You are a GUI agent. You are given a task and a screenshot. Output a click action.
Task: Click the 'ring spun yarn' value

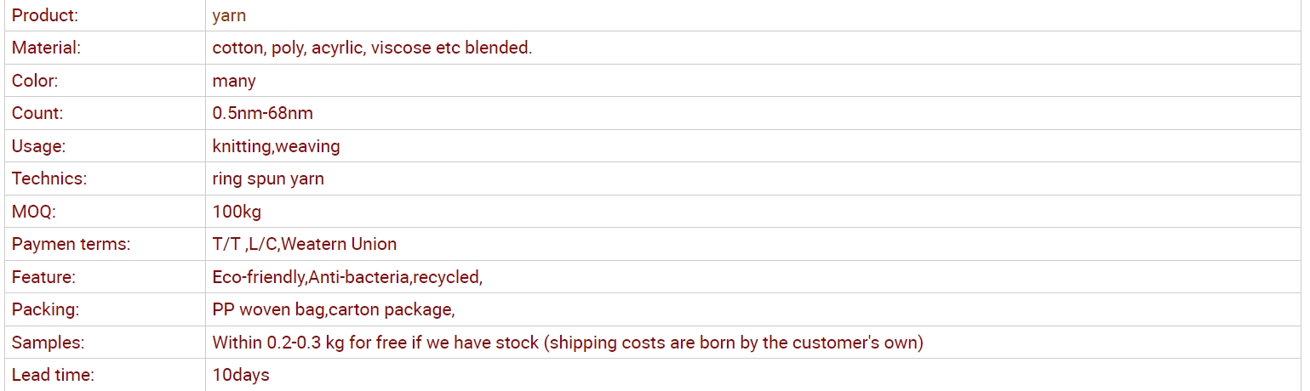click(268, 178)
